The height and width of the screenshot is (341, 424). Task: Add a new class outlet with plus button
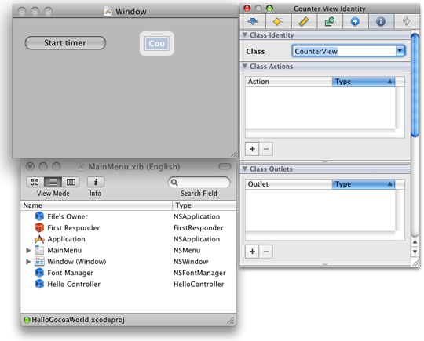tap(252, 252)
